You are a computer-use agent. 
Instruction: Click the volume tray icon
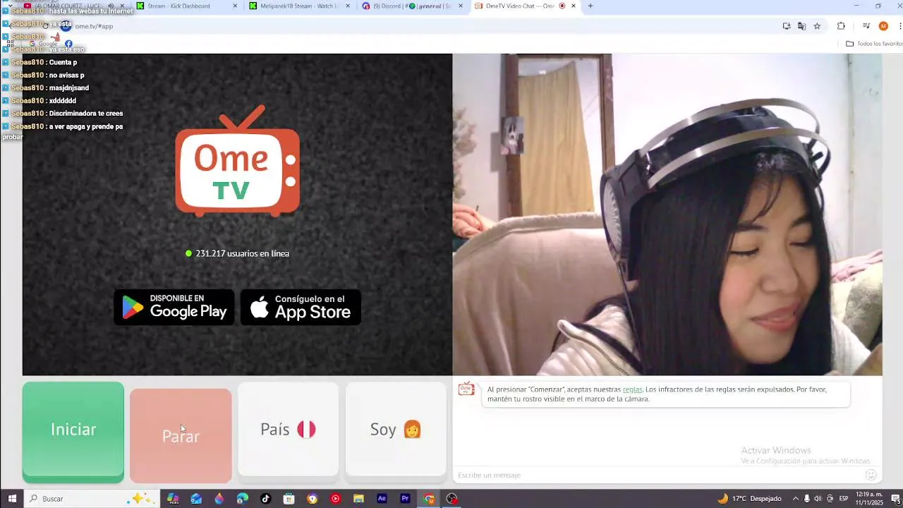click(818, 499)
